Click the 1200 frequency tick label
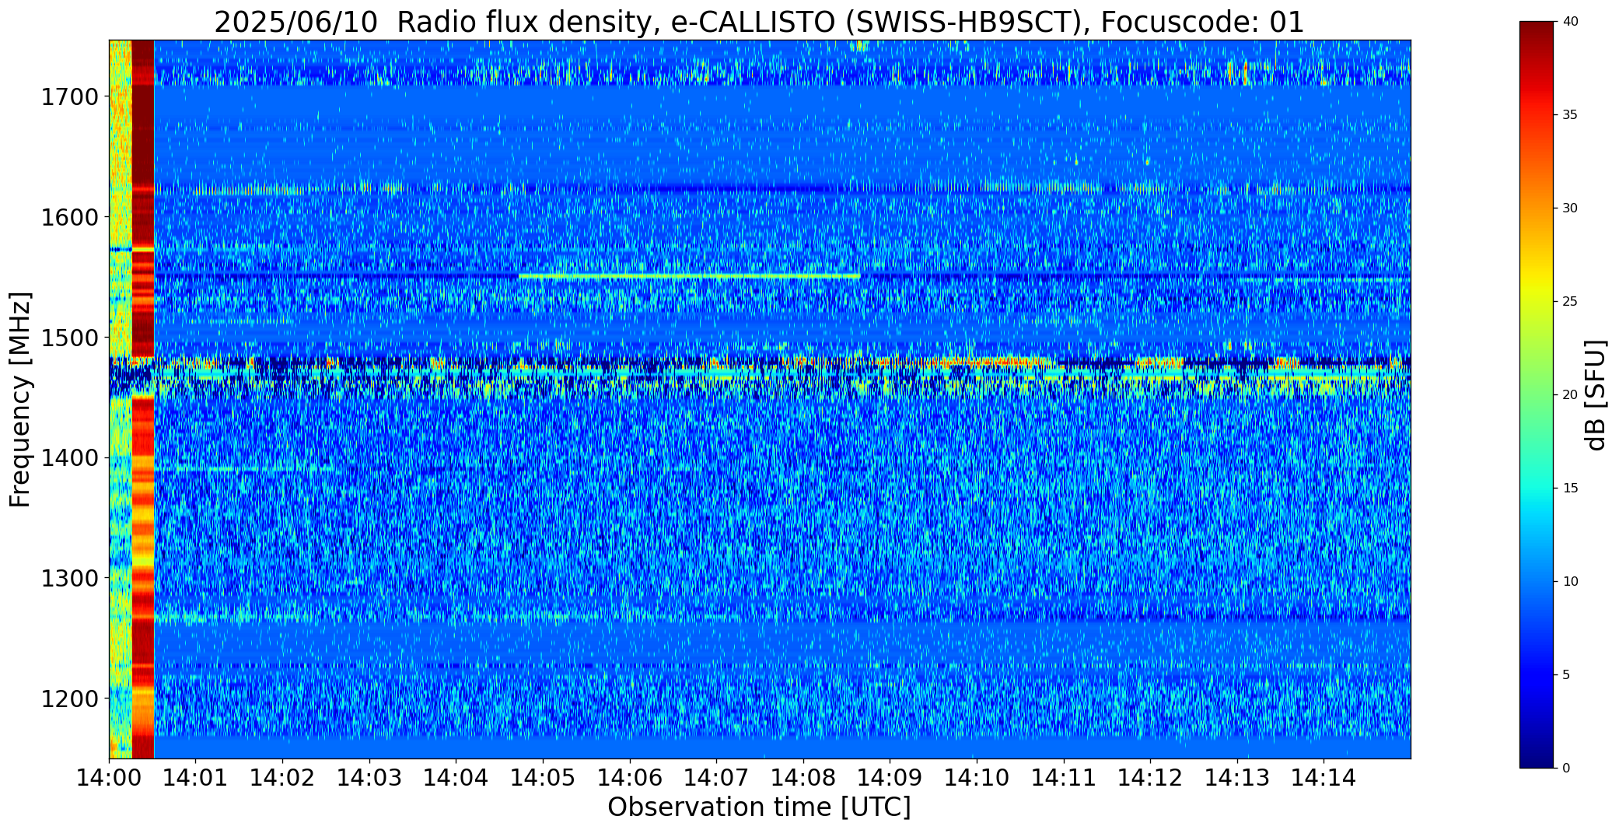Screen dimensions: 1619x830 [x=69, y=699]
